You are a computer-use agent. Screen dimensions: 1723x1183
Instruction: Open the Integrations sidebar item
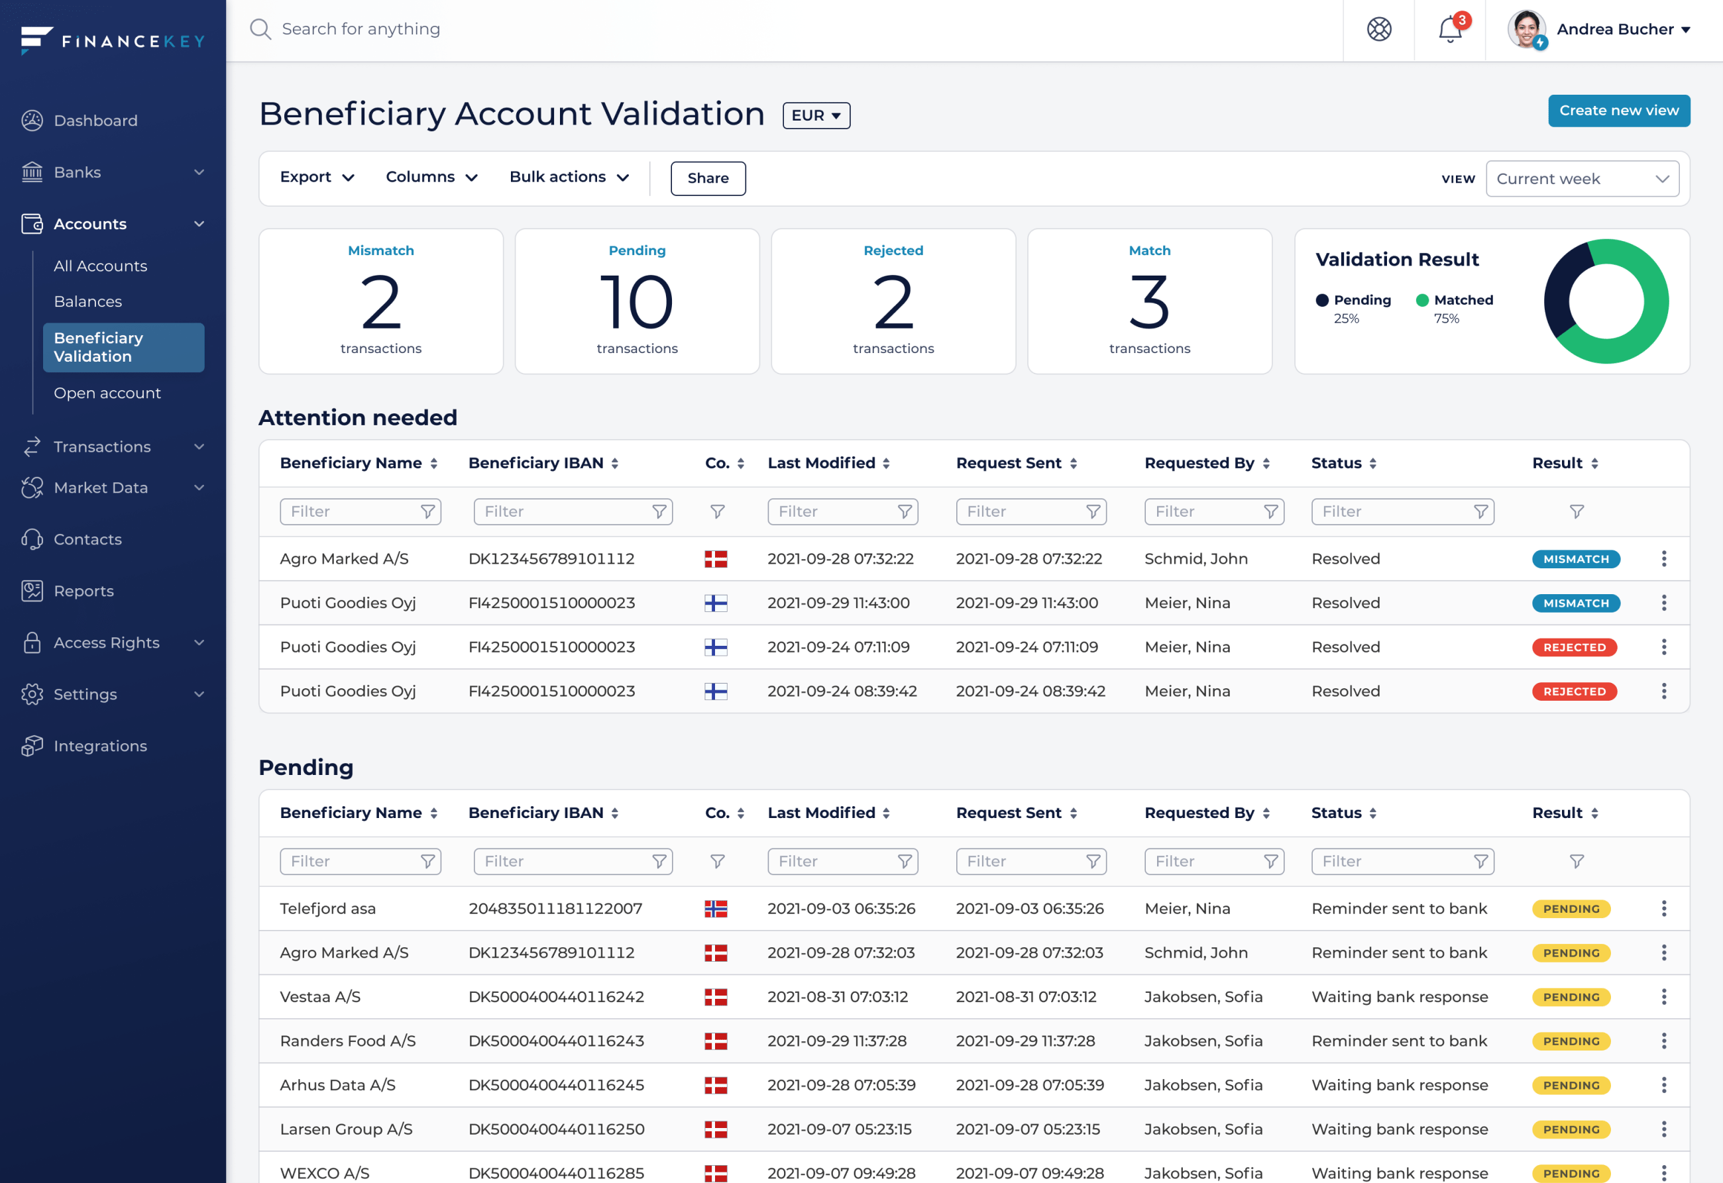[100, 746]
